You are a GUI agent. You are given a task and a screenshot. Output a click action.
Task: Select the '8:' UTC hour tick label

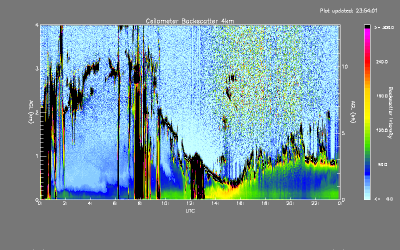[x=140, y=203]
